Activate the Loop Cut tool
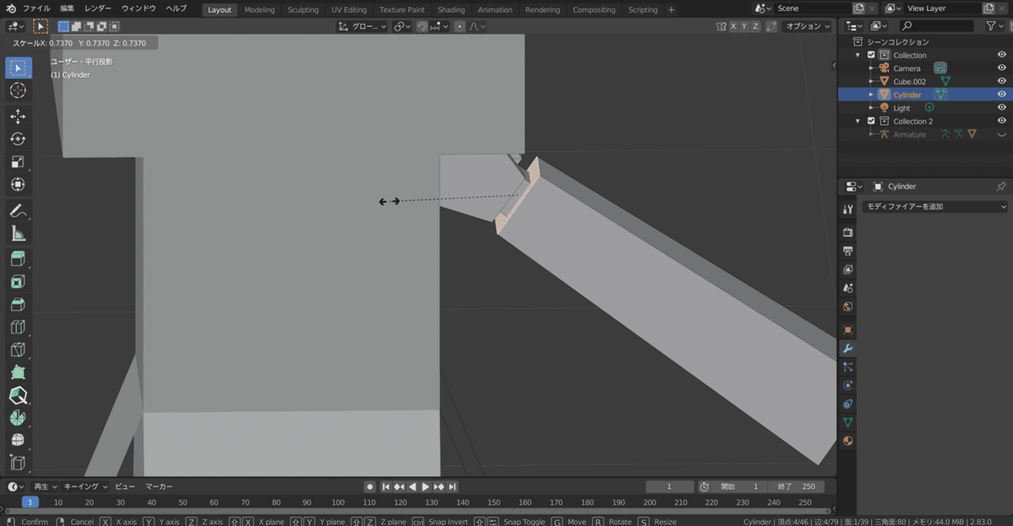The width and height of the screenshot is (1013, 526). pos(18,328)
